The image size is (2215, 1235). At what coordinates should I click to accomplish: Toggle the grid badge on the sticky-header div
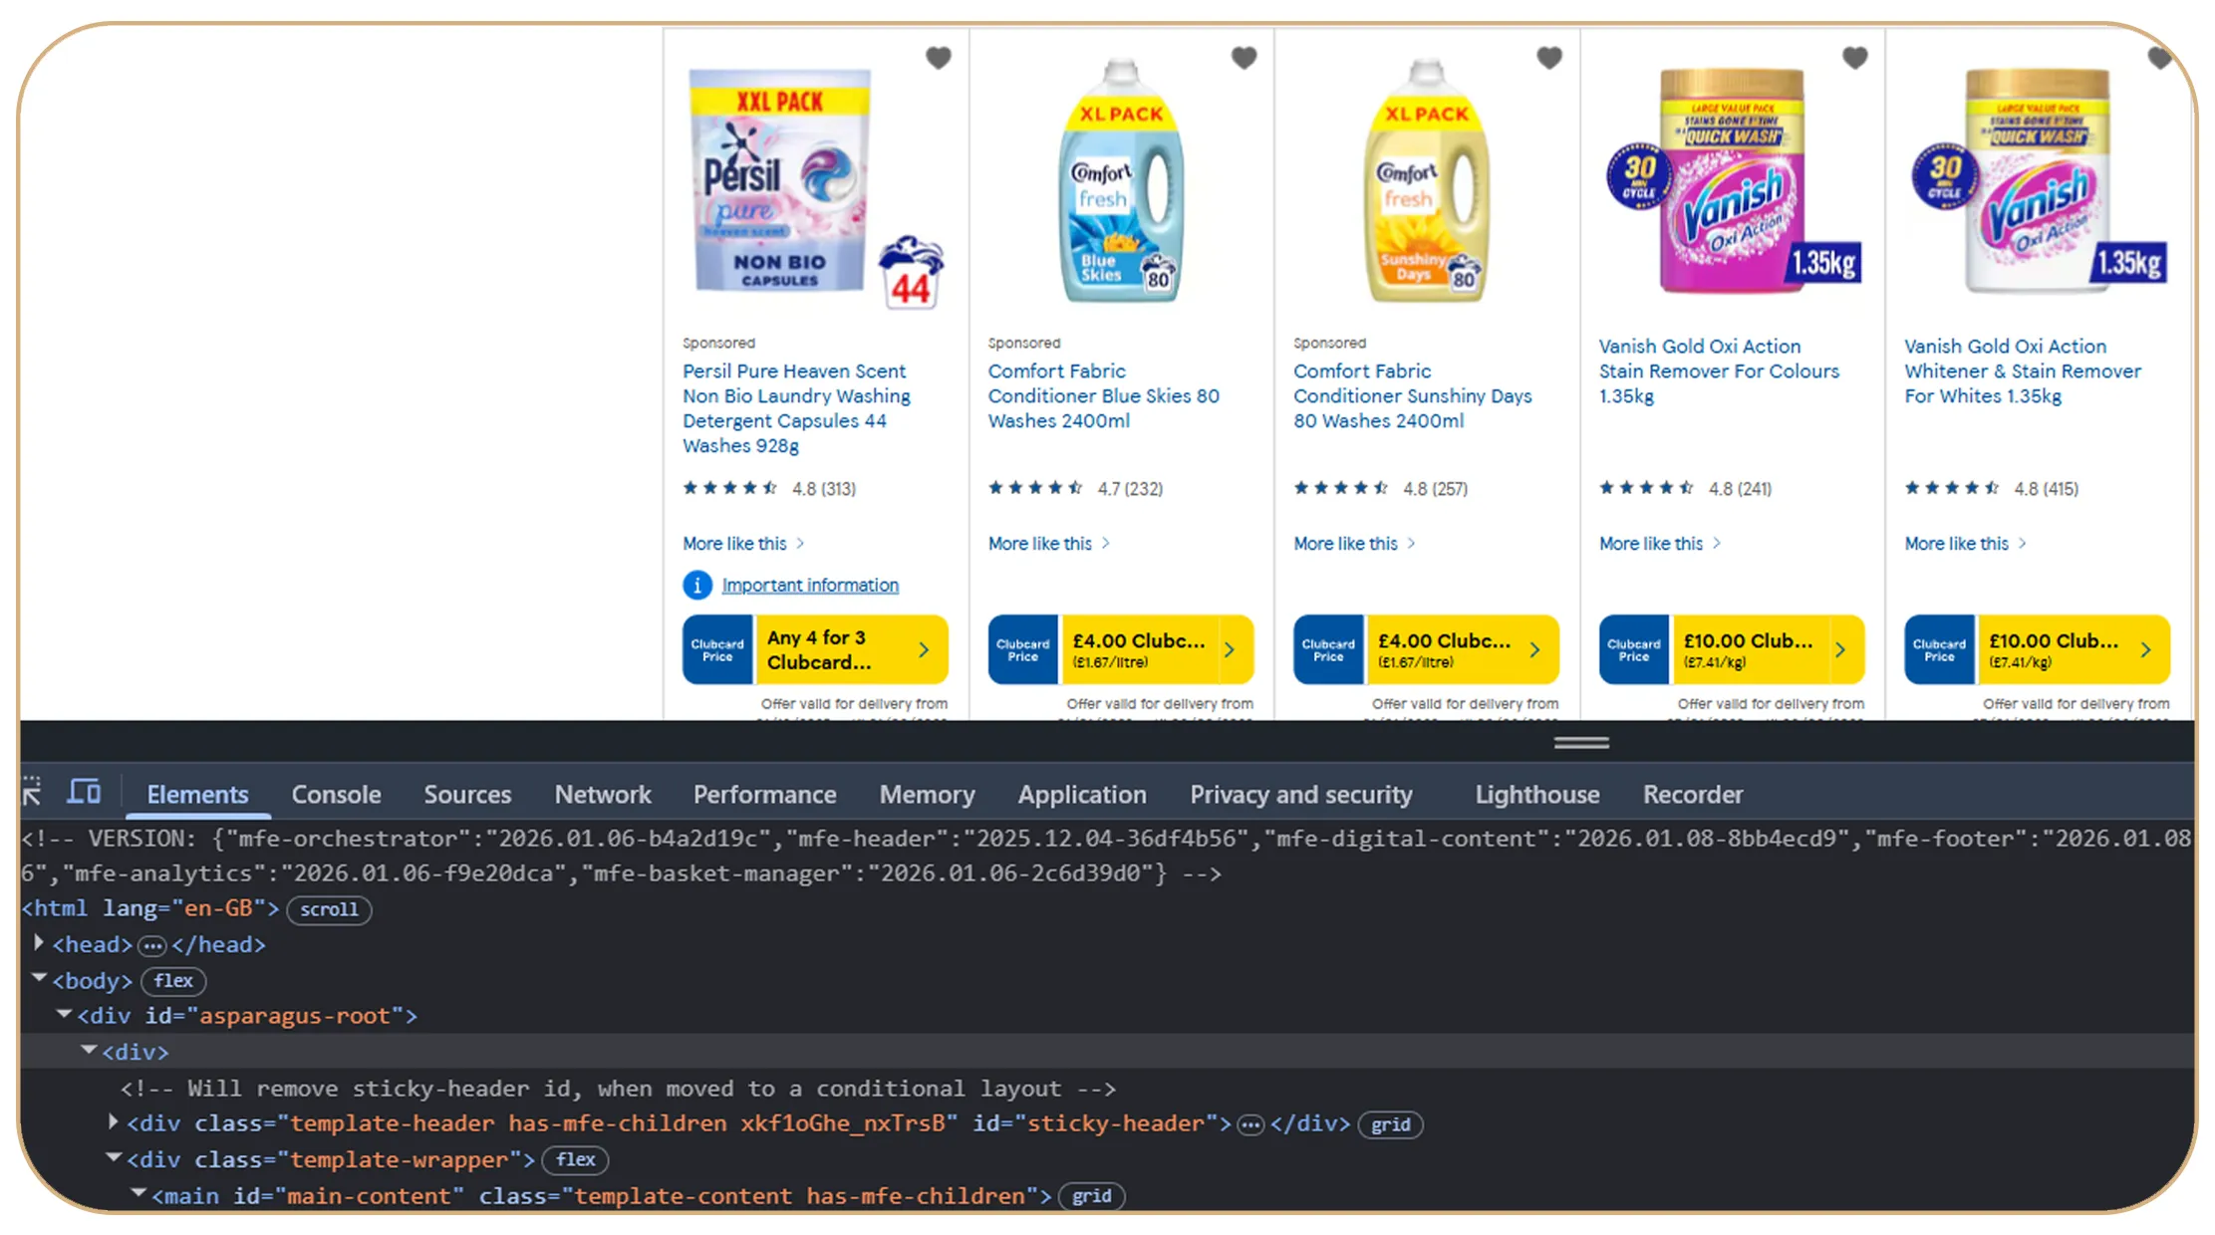1390,1124
